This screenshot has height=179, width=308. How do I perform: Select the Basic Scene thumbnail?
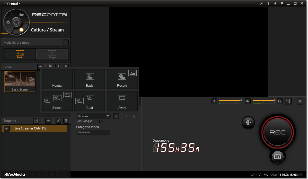tap(20, 81)
